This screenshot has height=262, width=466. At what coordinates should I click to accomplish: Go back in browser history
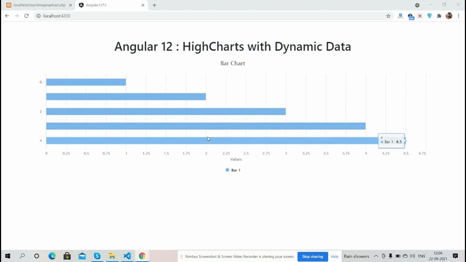[7, 16]
